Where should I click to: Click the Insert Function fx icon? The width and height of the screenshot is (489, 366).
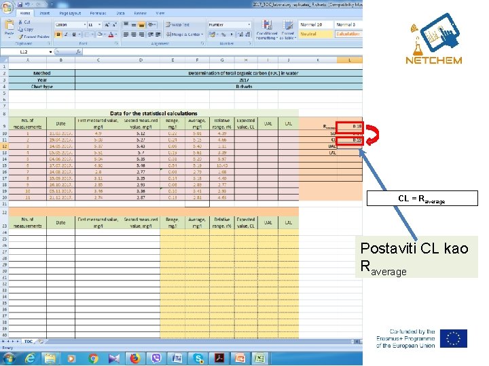click(x=78, y=52)
